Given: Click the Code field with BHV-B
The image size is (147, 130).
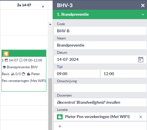Looking at the screenshot, I should (100, 31).
